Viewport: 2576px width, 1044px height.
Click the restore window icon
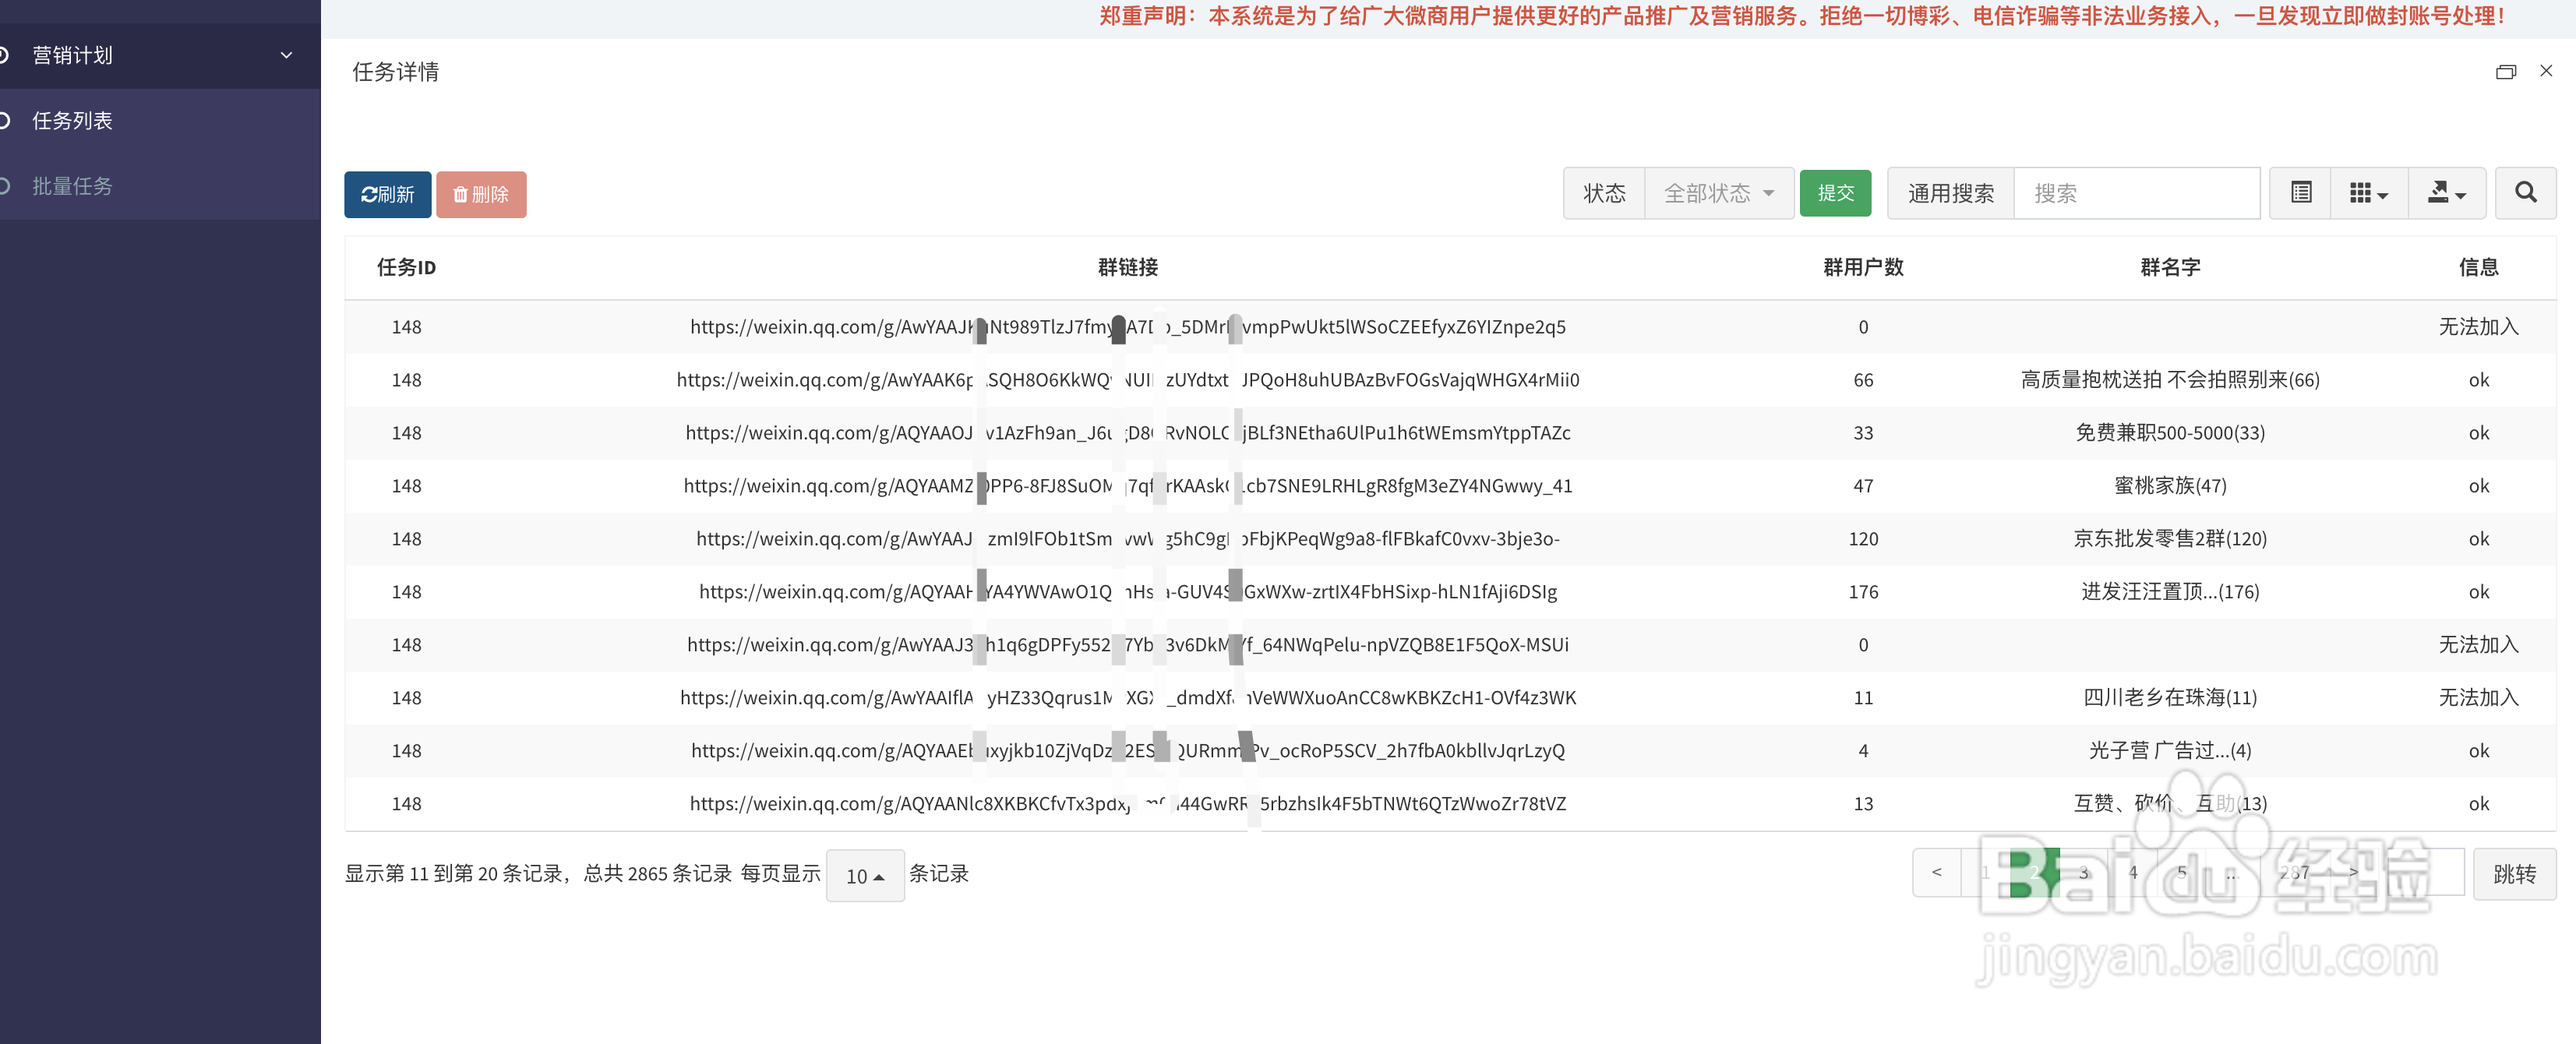[2505, 72]
